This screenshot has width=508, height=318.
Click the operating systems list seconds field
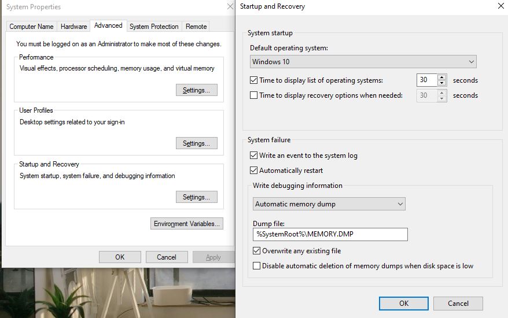[427, 80]
